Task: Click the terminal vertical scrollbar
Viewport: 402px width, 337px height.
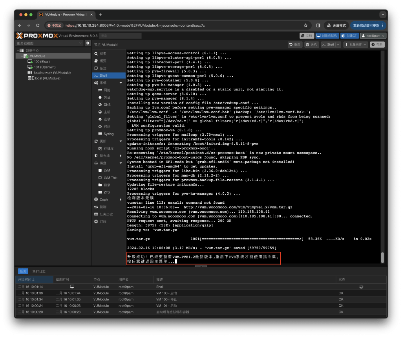Action: (x=383, y=257)
